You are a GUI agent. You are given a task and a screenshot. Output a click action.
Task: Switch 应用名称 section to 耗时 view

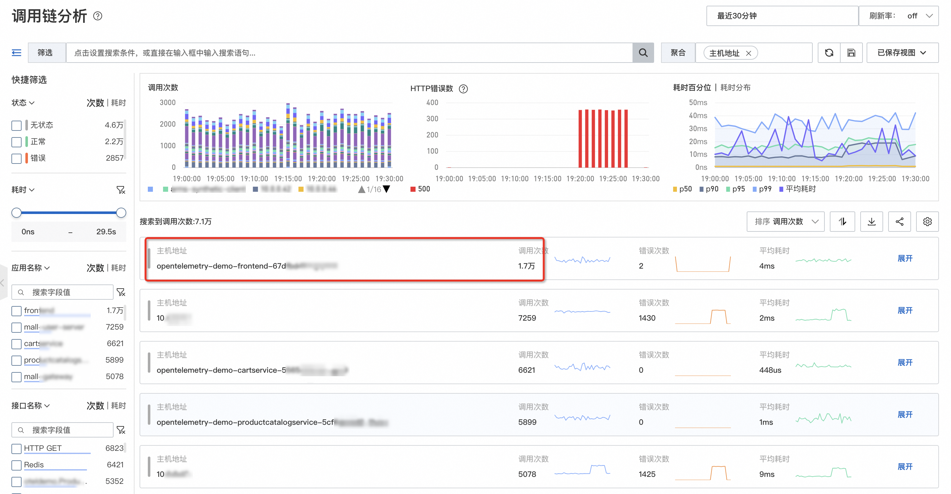pyautogui.click(x=119, y=268)
